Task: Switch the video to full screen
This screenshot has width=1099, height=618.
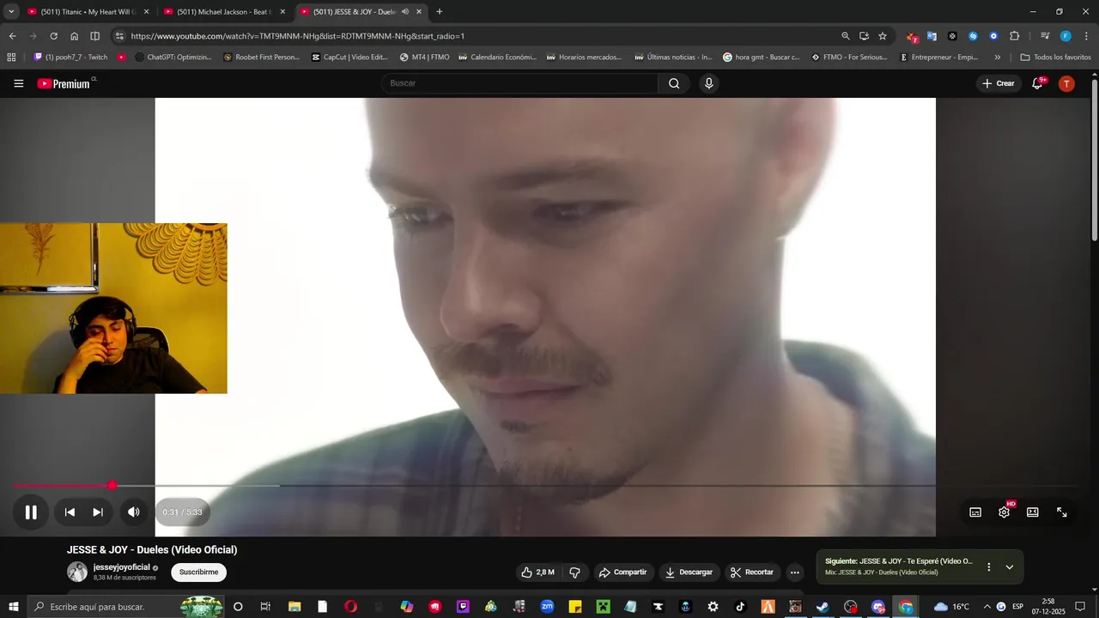Action: (1062, 512)
